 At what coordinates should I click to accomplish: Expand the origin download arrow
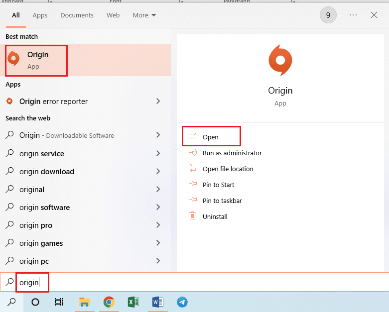pos(158,171)
